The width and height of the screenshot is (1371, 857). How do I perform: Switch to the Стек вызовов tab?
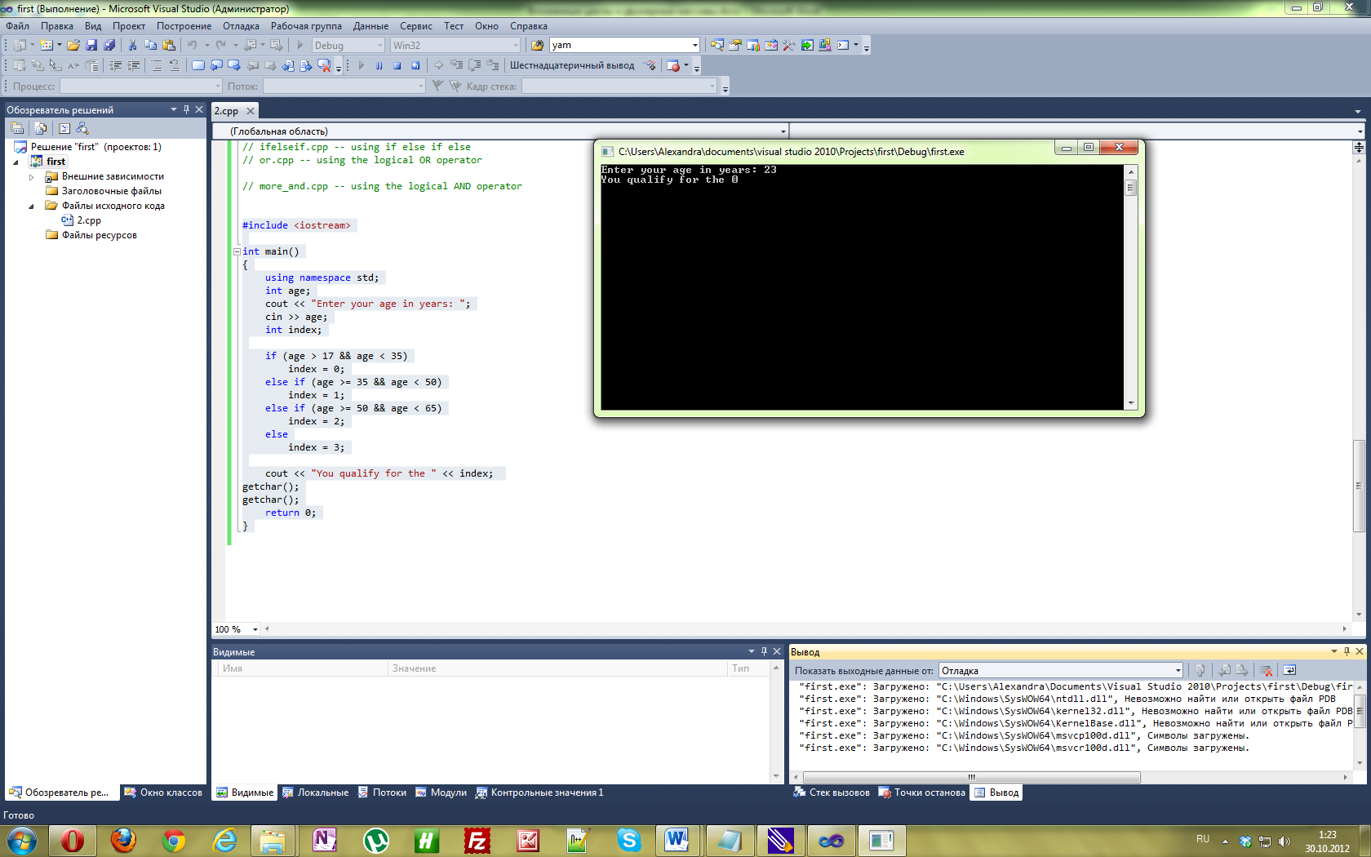[x=832, y=793]
